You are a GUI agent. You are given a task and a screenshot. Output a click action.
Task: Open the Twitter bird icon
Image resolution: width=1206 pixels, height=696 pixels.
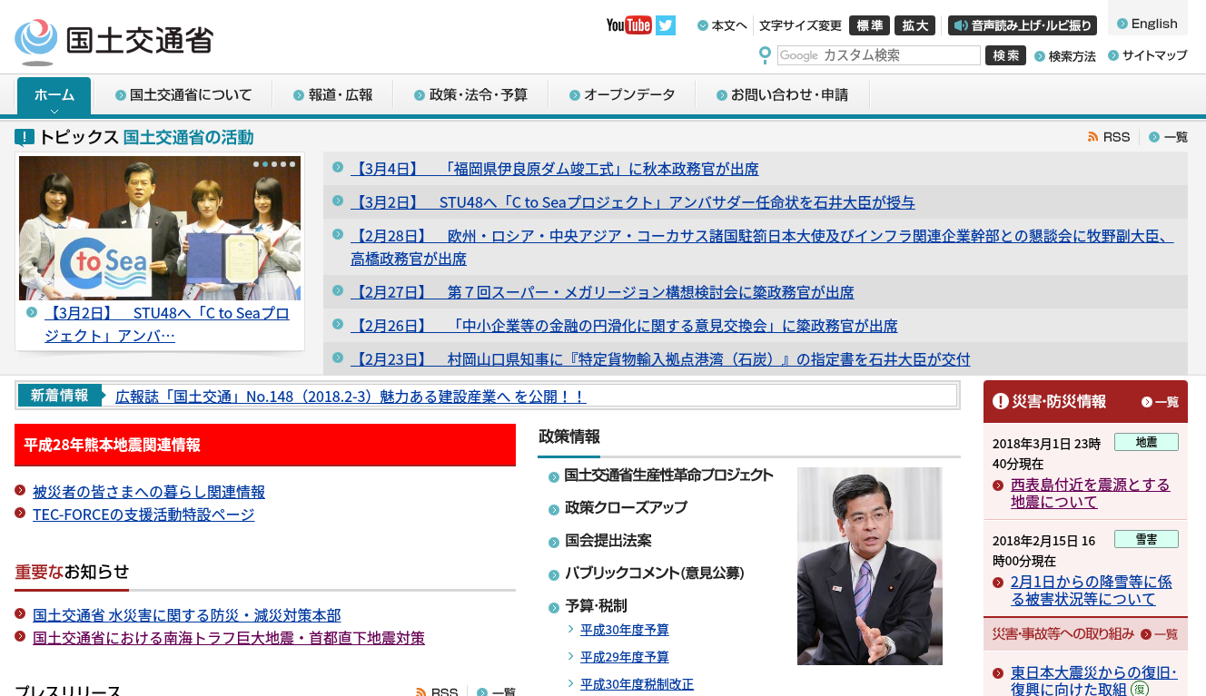tap(666, 25)
